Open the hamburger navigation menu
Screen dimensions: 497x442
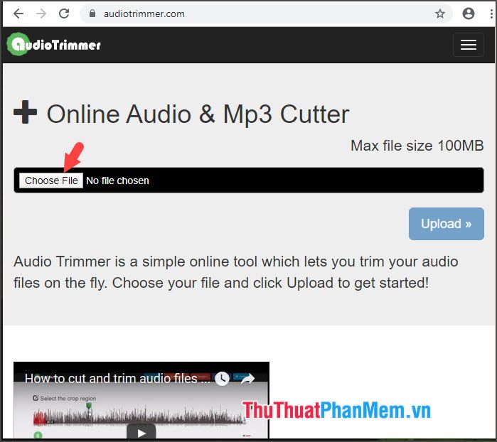pyautogui.click(x=468, y=45)
